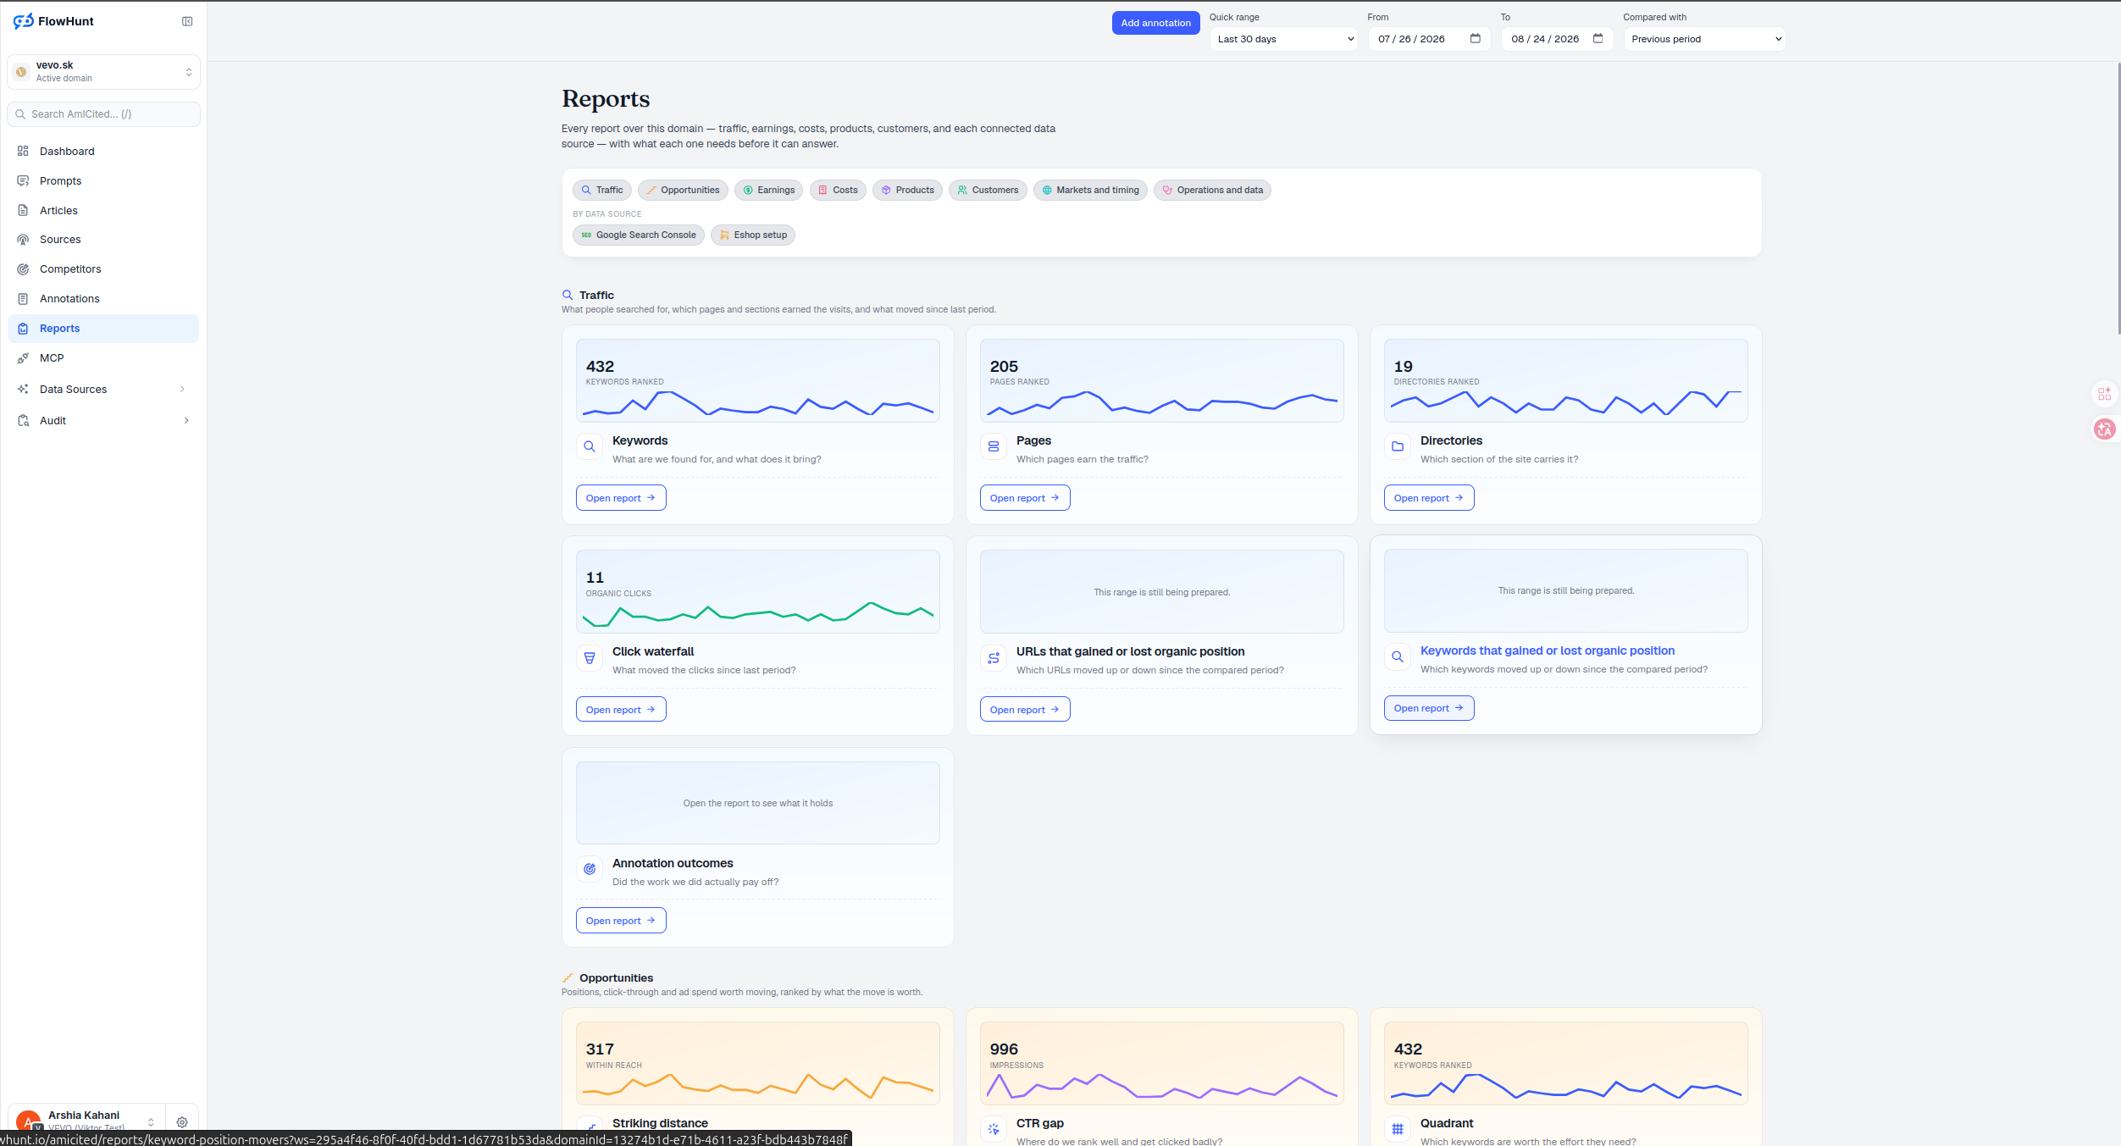
Task: Click the Directories folder icon
Action: tap(1398, 446)
